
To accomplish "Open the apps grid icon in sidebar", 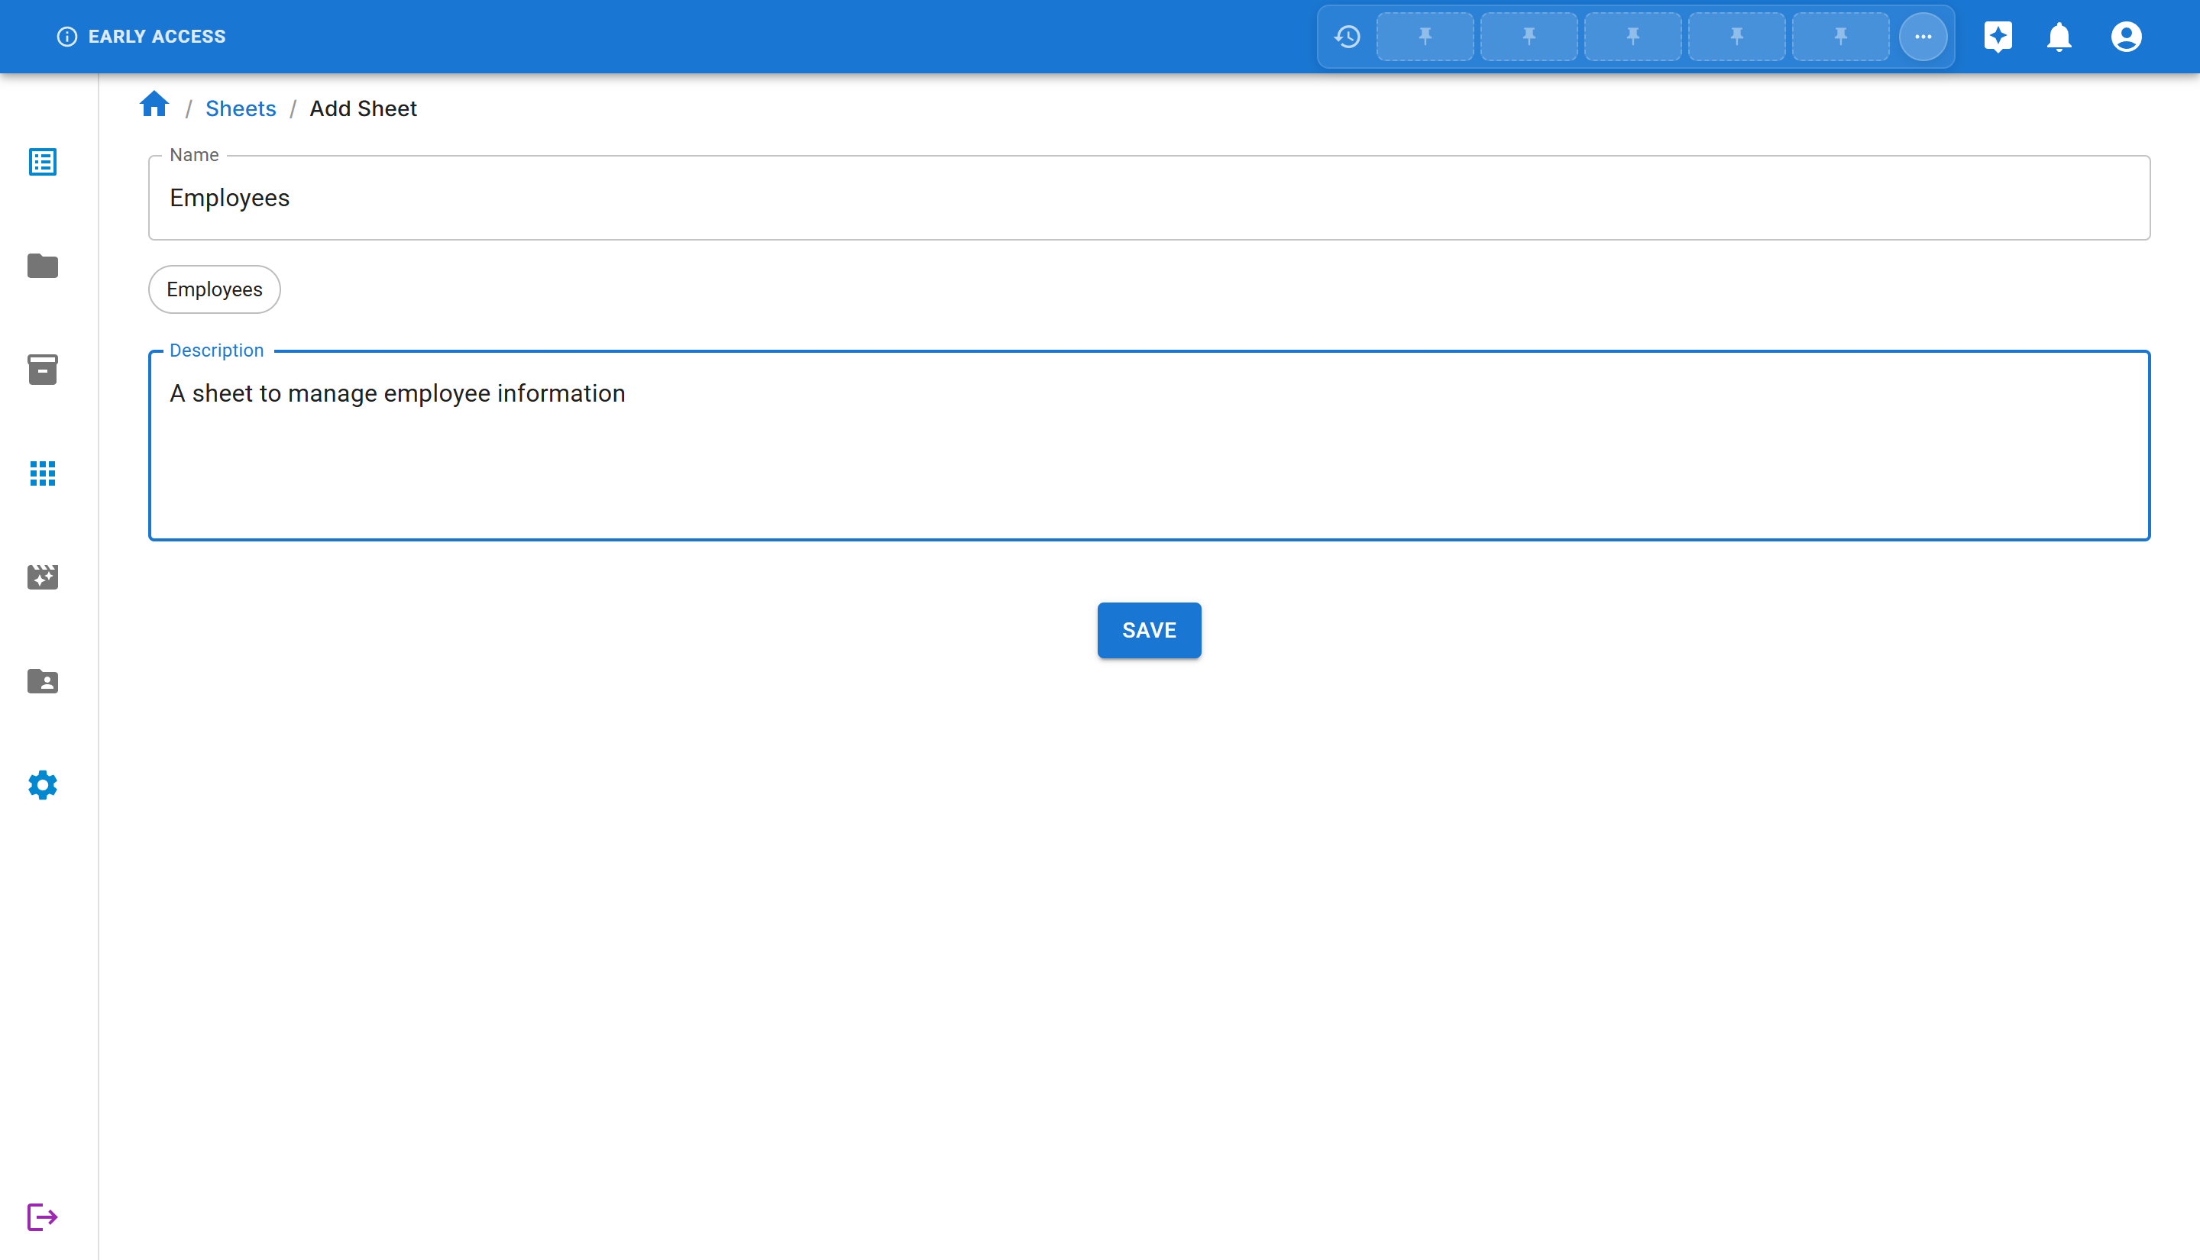I will coord(41,473).
